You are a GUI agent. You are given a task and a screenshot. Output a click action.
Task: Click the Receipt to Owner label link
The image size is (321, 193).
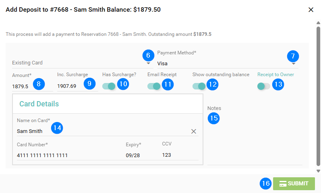pos(275,75)
